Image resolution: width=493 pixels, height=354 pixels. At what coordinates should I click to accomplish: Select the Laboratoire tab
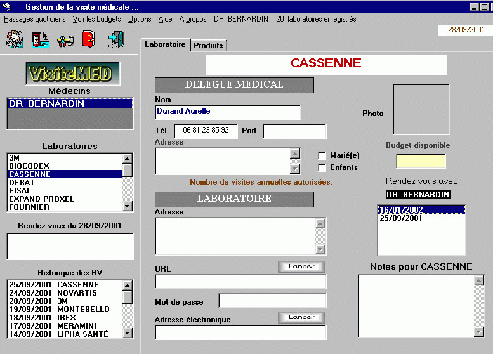[165, 44]
